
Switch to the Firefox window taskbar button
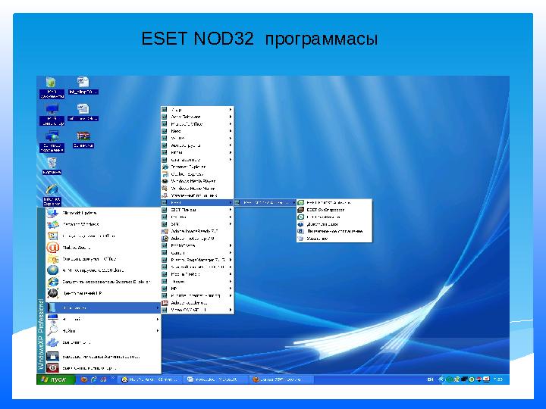click(281, 379)
